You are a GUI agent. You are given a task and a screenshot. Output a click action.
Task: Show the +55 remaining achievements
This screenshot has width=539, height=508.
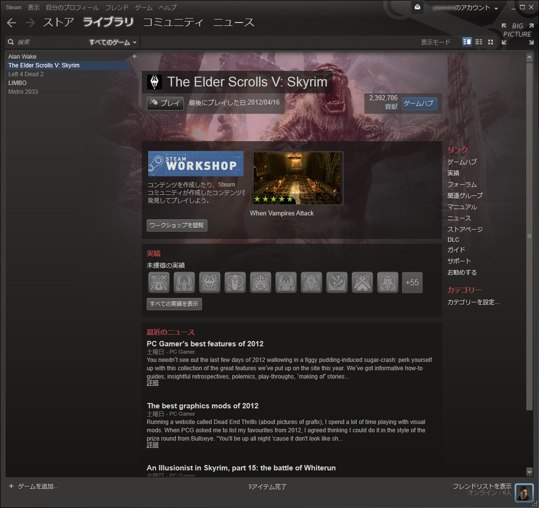coord(412,282)
